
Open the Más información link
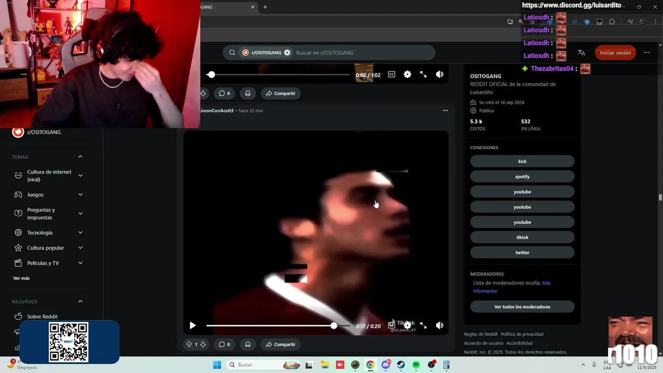[511, 287]
